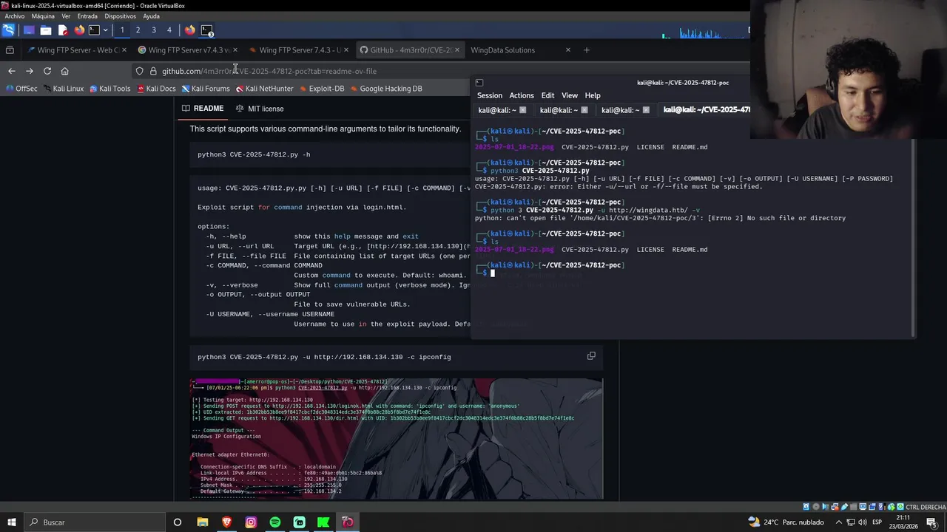Select the CVE-2025-47812-poc terminal tab
Screen dimensions: 947x532
[707, 110]
